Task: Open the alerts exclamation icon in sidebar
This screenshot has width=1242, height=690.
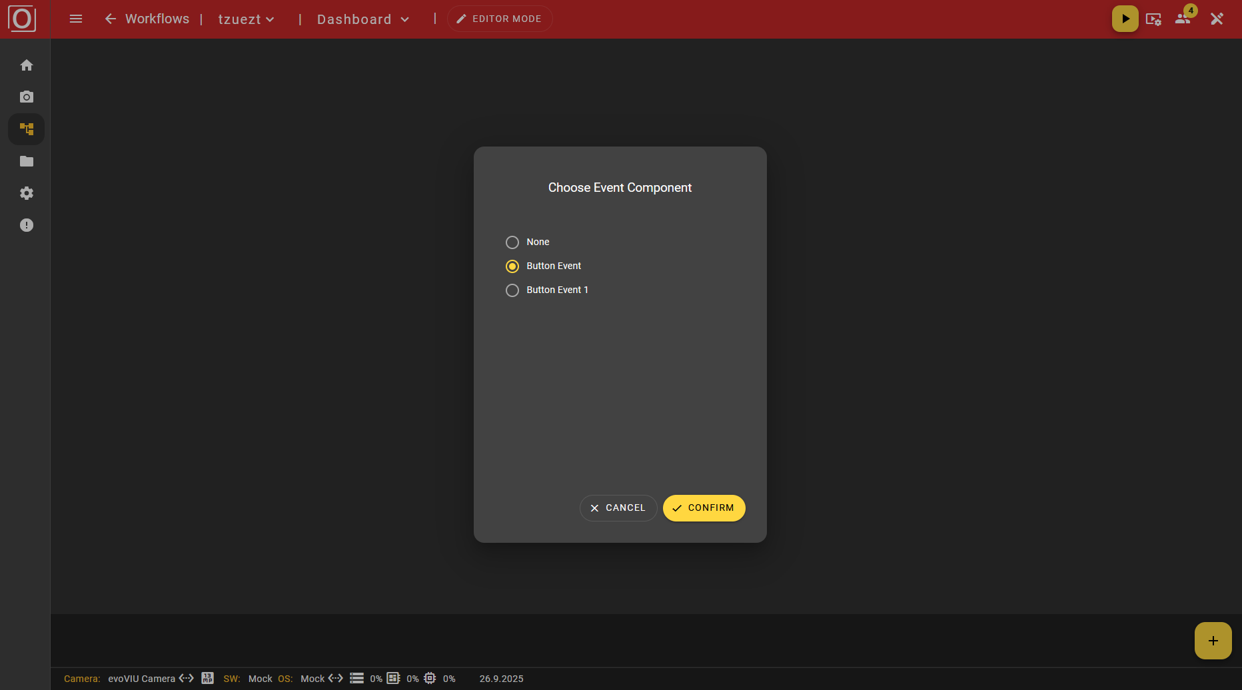Action: coord(27,225)
